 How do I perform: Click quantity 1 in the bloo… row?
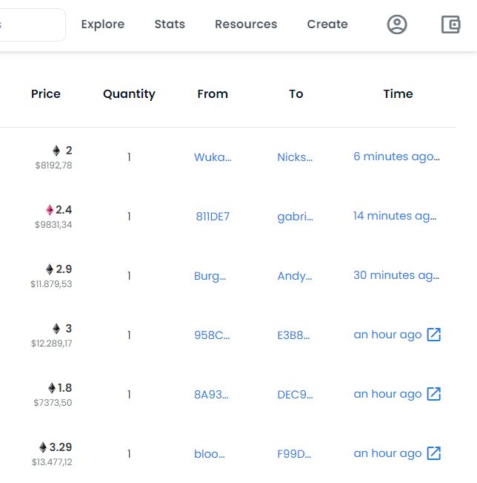(x=129, y=454)
